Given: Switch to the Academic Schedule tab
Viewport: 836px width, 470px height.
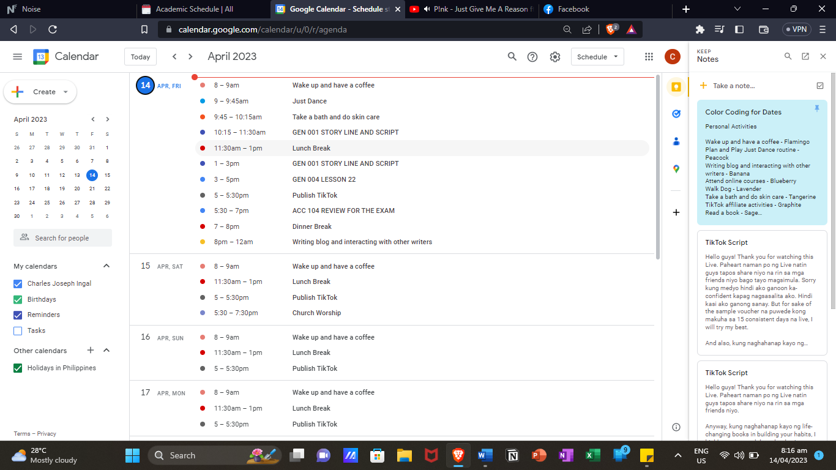Looking at the screenshot, I should coord(202,9).
